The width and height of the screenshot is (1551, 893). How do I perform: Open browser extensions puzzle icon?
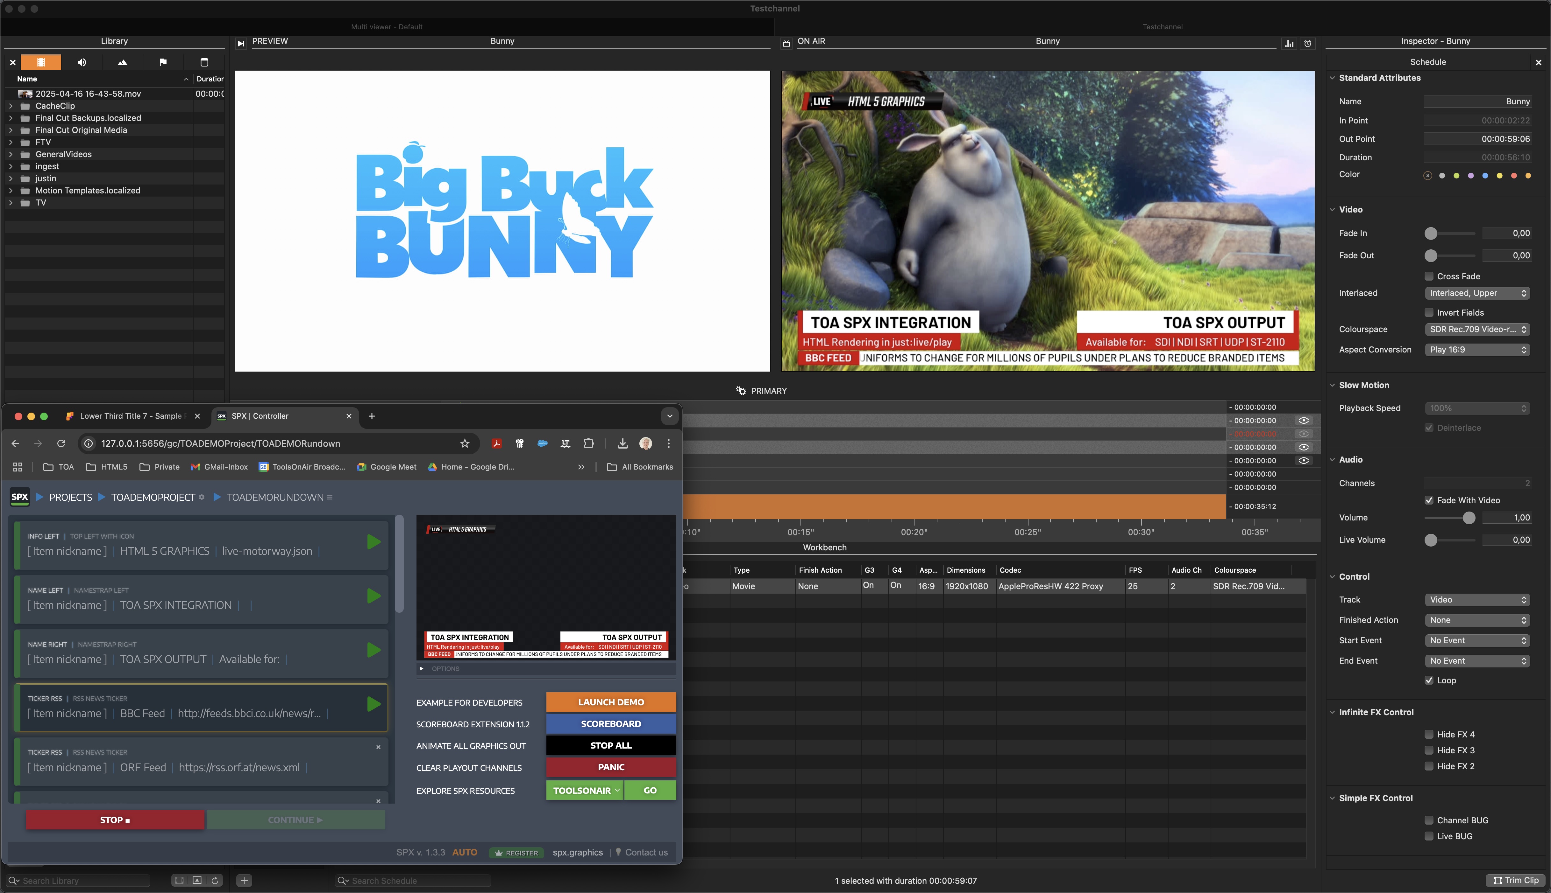(589, 443)
